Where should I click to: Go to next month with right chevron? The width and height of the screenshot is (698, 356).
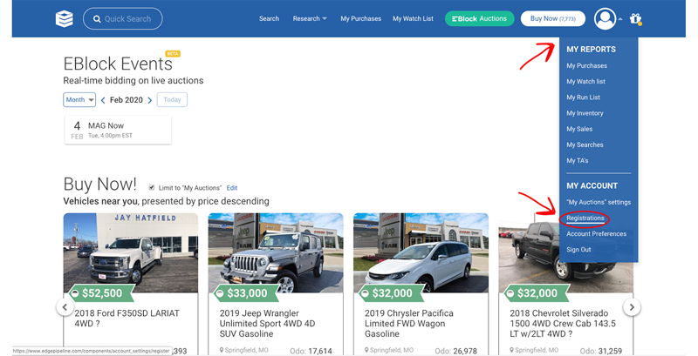tap(150, 100)
